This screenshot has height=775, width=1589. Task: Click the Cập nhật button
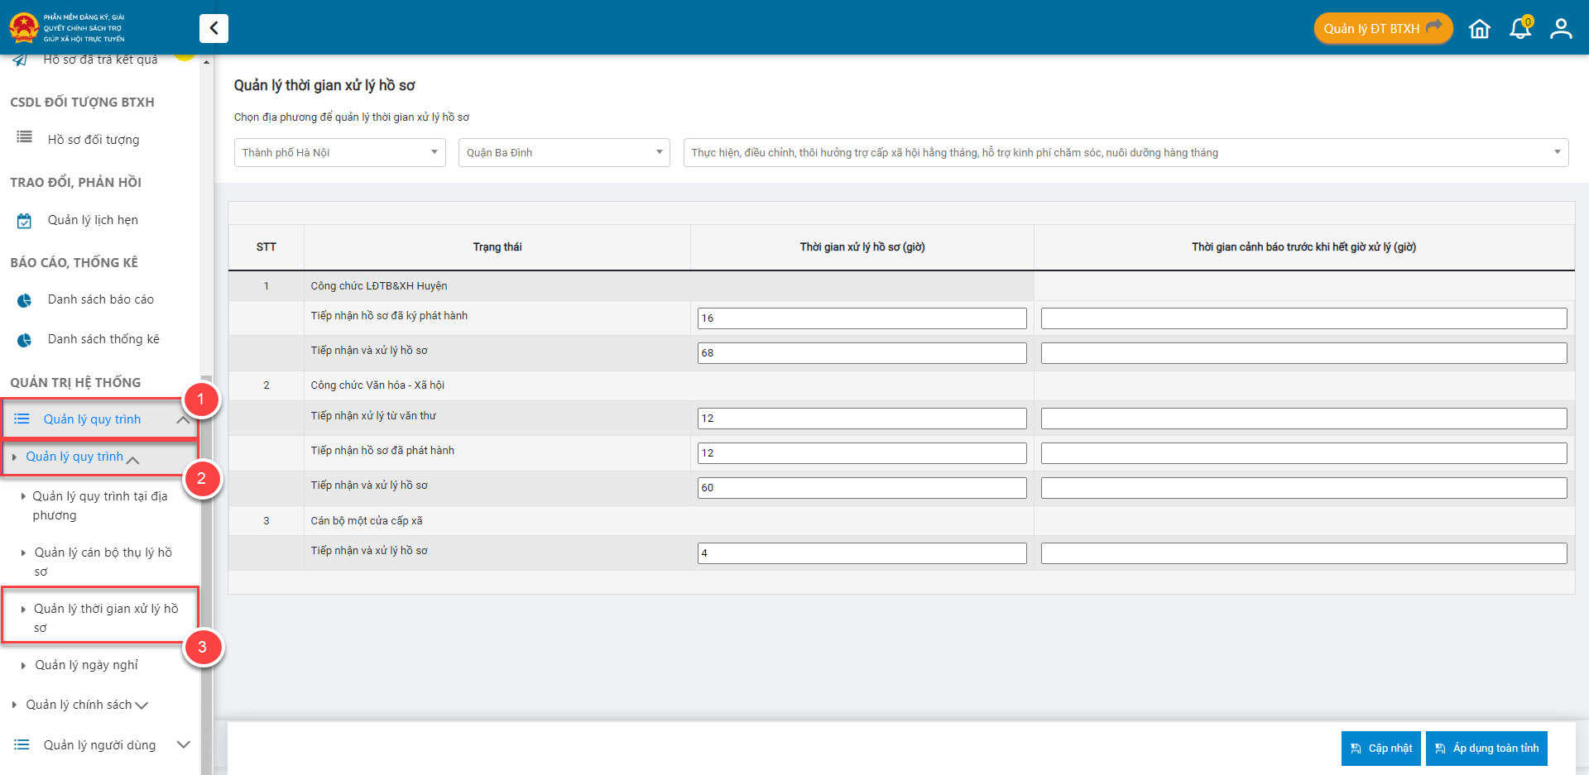[1380, 749]
